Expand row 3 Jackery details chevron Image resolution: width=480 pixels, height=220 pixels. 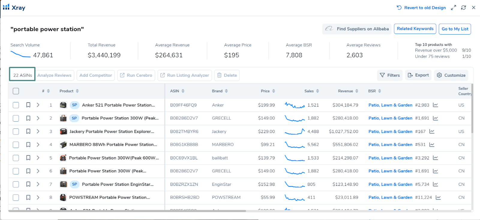(38, 131)
